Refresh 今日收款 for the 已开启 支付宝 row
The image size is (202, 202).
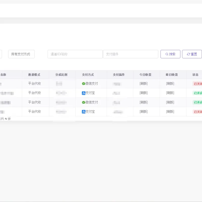click(143, 93)
